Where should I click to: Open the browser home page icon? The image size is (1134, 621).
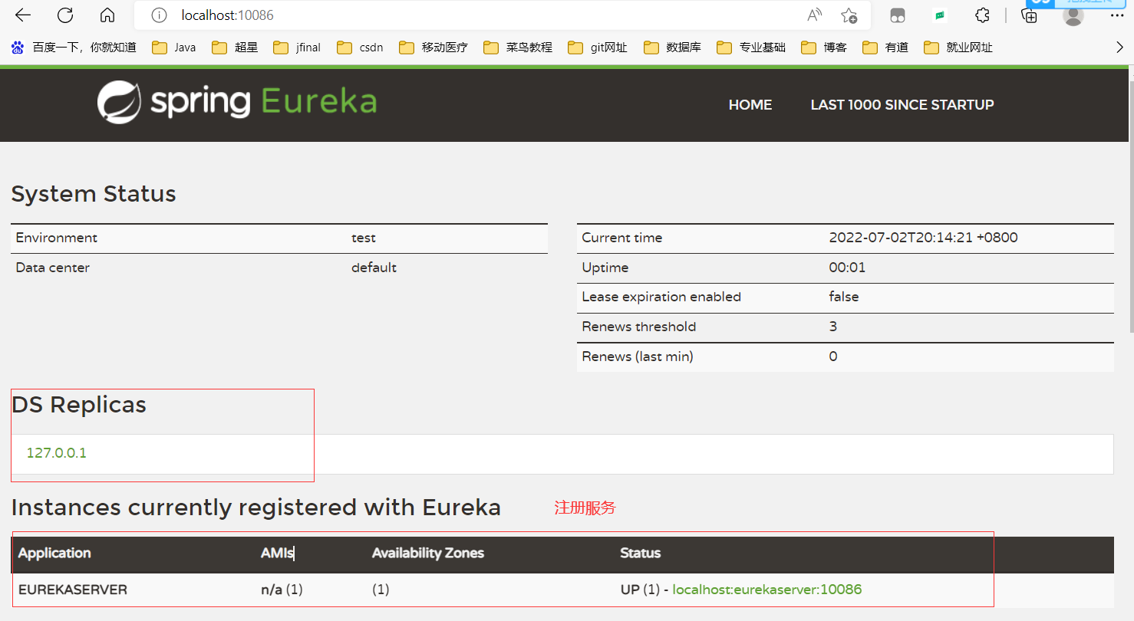(x=107, y=15)
